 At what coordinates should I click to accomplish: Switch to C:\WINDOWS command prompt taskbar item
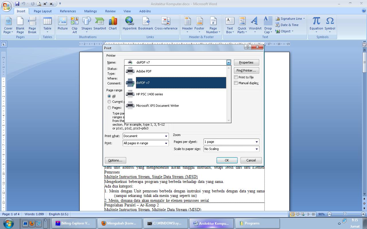coord(165,224)
